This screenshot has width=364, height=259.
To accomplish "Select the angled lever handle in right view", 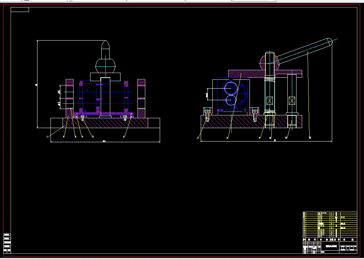I will point(304,51).
